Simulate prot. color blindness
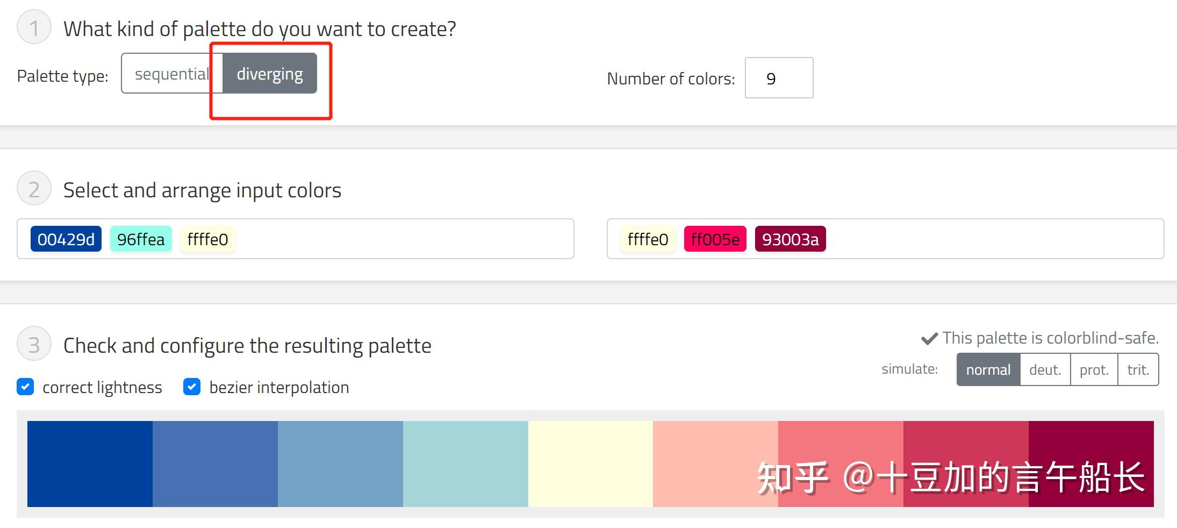 coord(1094,370)
